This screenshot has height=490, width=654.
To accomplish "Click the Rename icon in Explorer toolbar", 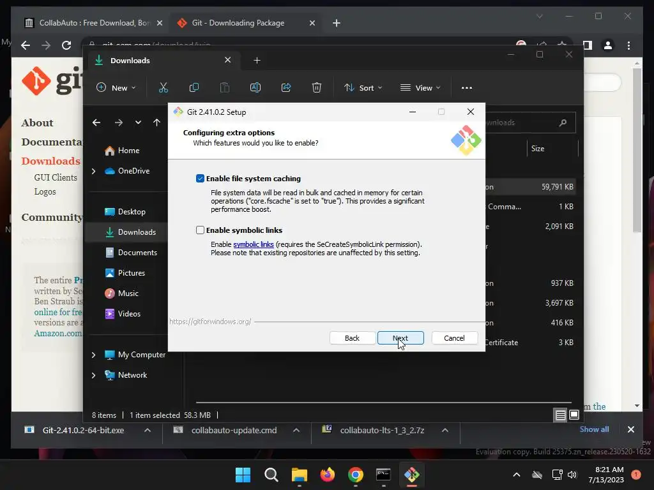I will coord(255,87).
